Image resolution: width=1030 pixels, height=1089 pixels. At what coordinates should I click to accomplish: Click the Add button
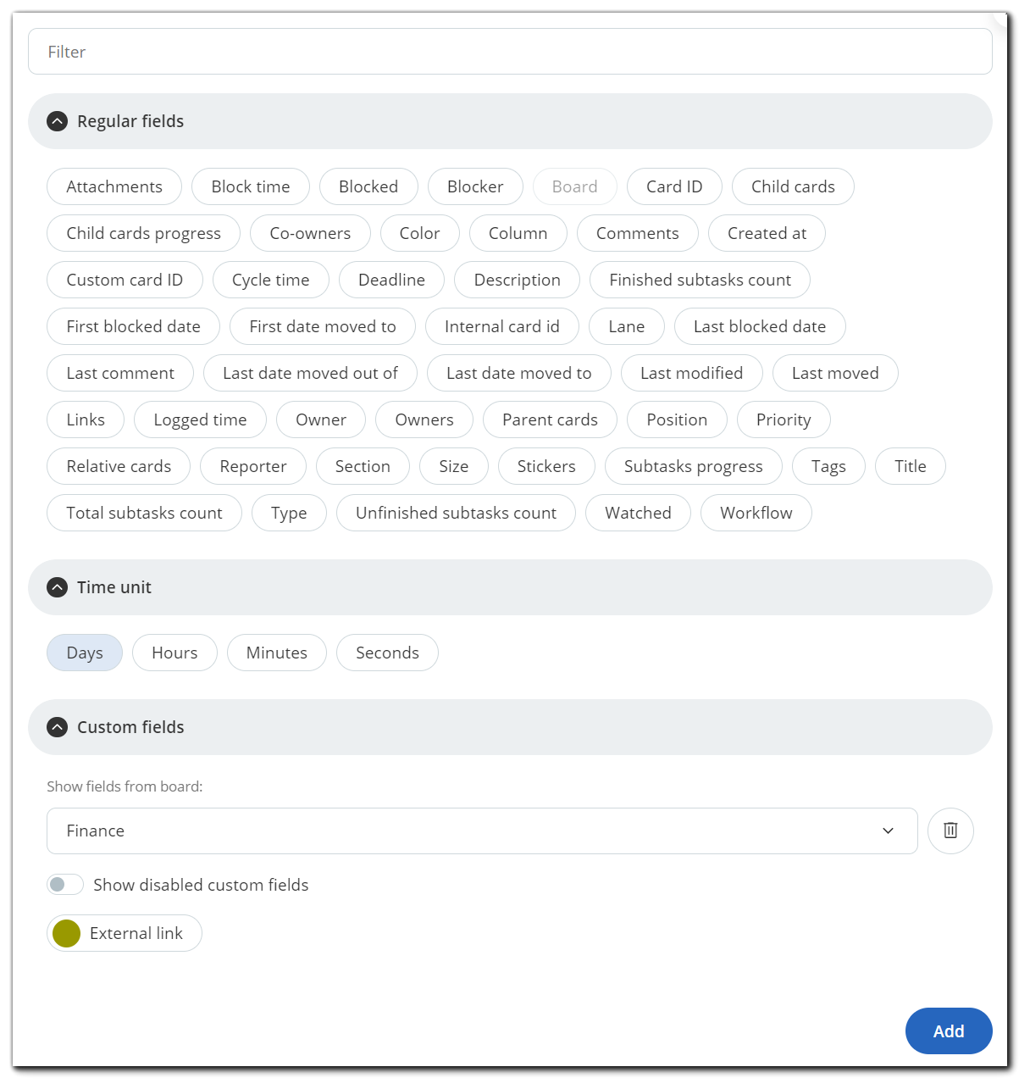[x=949, y=1031]
